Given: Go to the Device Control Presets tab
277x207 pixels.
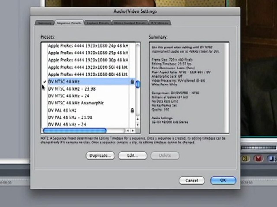Looking at the screenshot, I should tap(130, 23).
